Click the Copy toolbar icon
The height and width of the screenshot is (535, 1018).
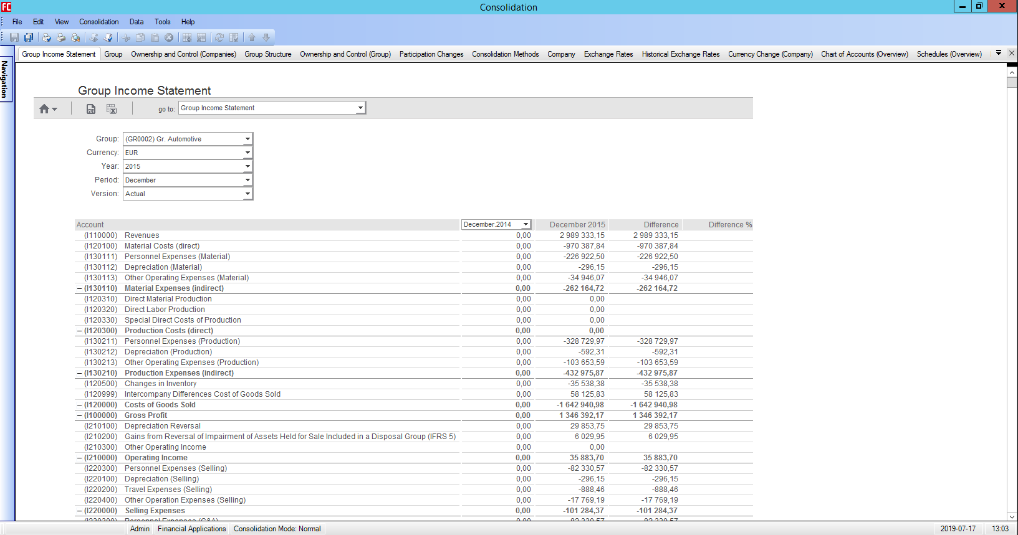[140, 37]
